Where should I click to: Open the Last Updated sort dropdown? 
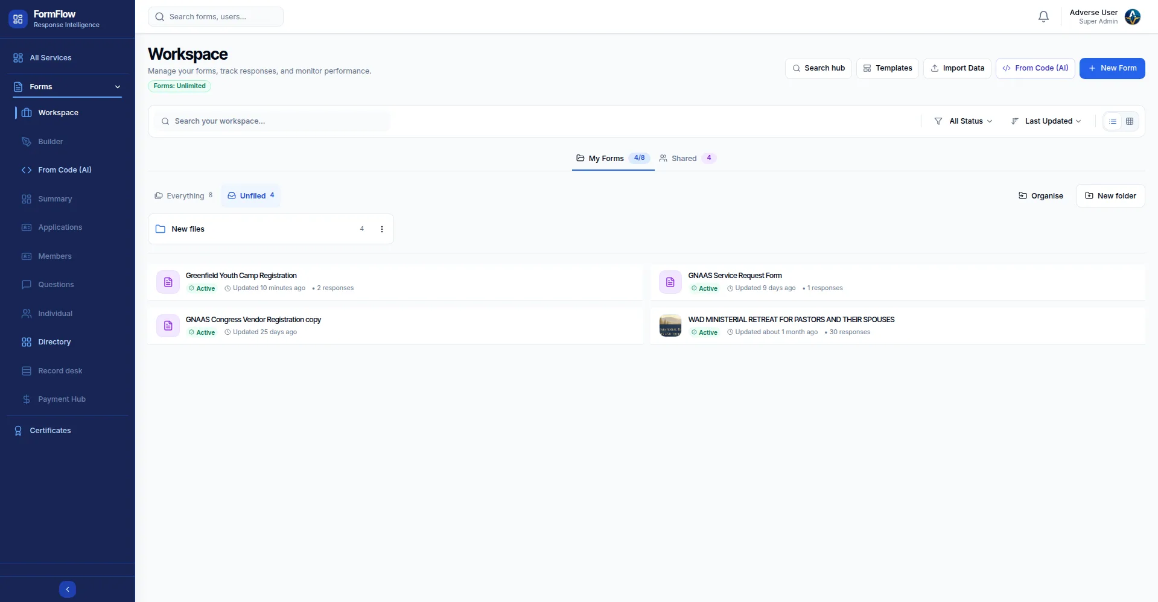point(1046,121)
